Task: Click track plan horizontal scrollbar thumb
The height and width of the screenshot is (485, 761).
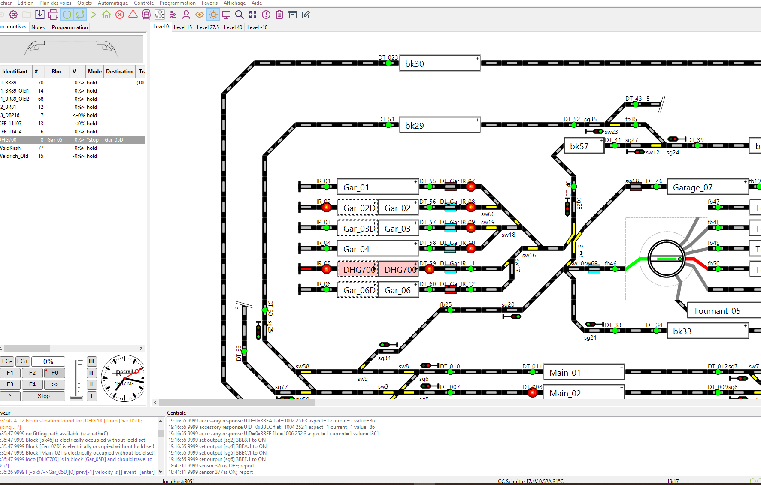Action: (236, 403)
